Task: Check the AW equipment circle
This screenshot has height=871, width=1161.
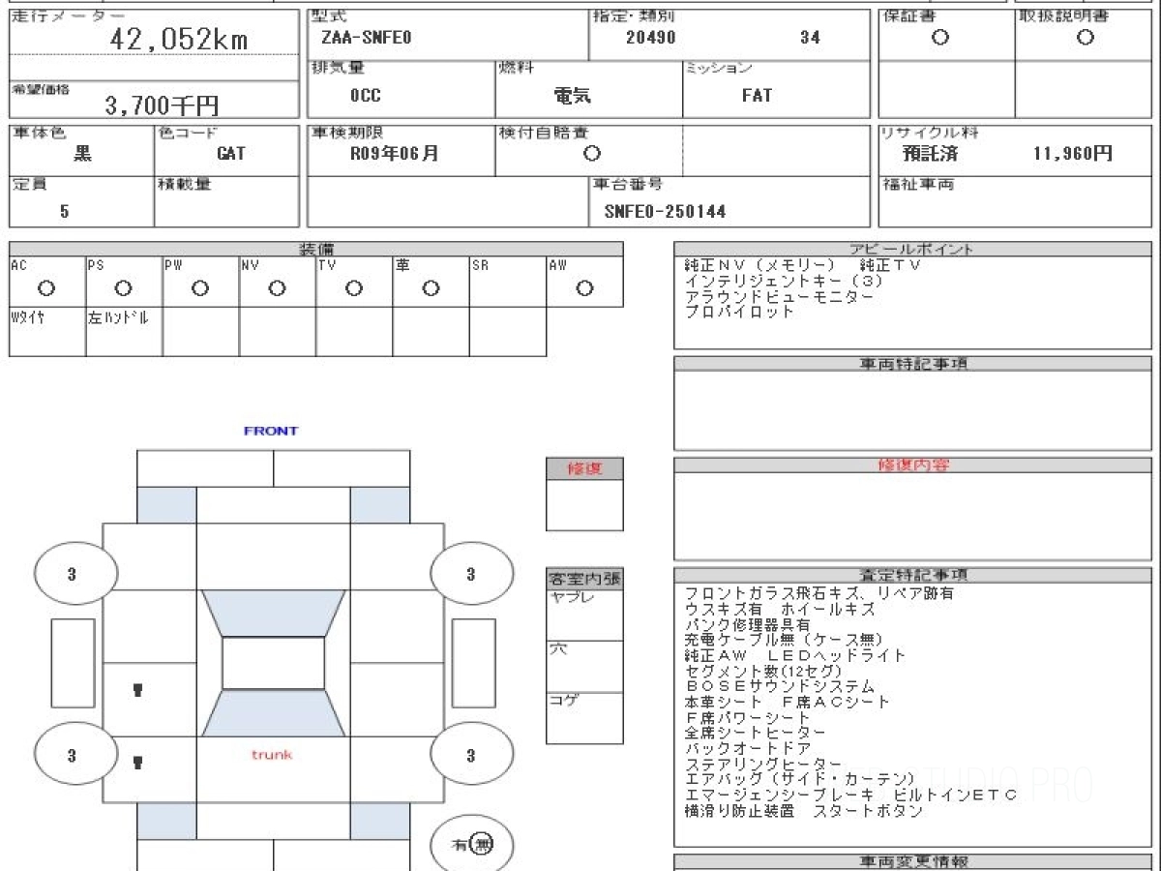Action: tap(584, 287)
